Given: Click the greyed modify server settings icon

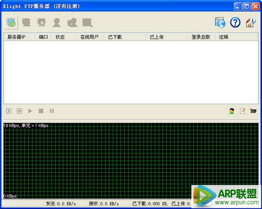Looking at the screenshot, I should [42, 22].
